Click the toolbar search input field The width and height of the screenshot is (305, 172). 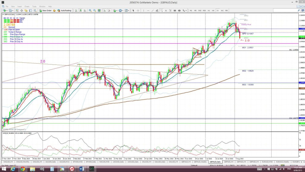(286, 10)
